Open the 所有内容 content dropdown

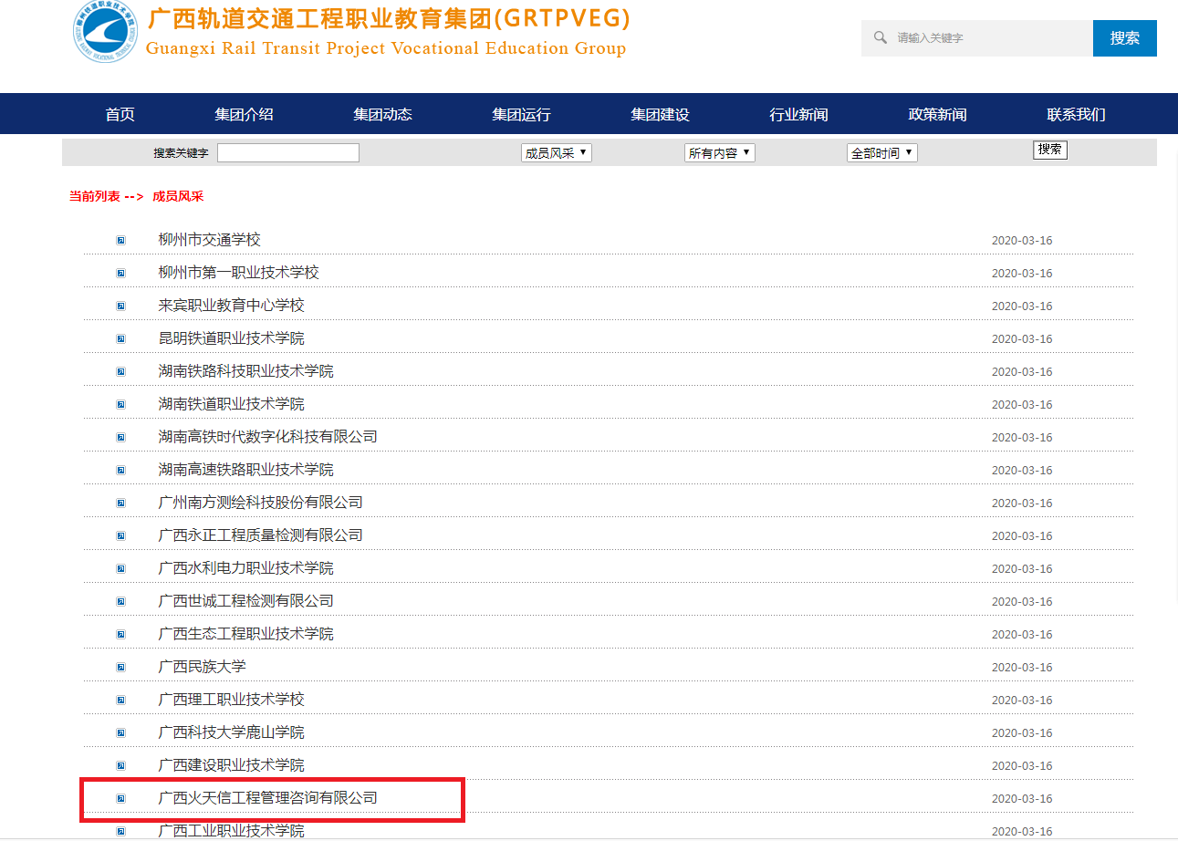pos(720,153)
